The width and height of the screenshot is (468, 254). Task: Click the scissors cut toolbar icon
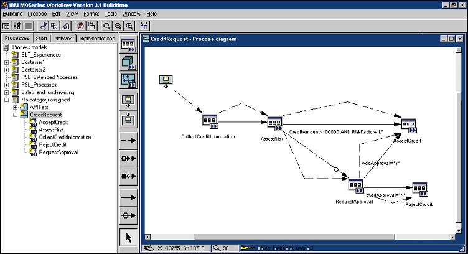44,26
